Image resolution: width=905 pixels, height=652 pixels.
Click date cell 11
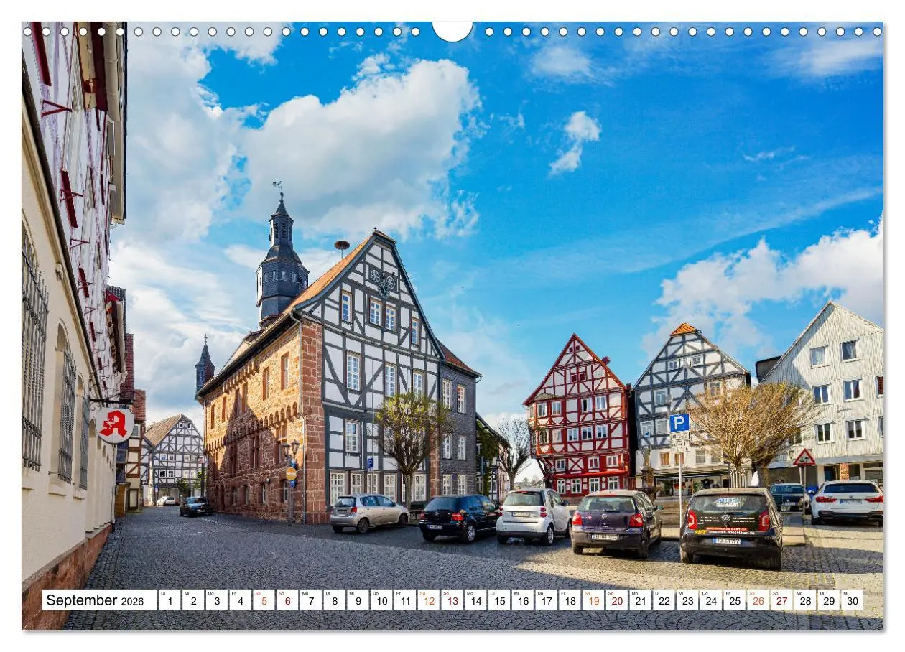coord(404,600)
